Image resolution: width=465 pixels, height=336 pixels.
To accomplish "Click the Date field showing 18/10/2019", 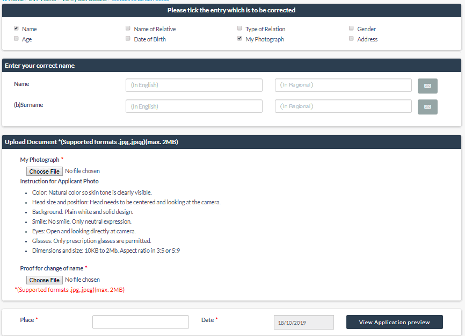I will click(x=304, y=323).
